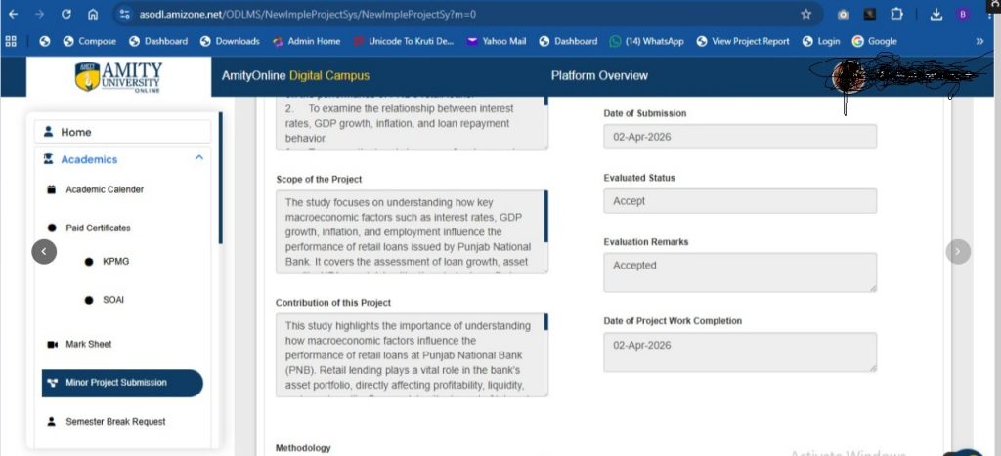This screenshot has width=1001, height=456.
Task: Go to Home in the sidebar
Action: click(122, 132)
